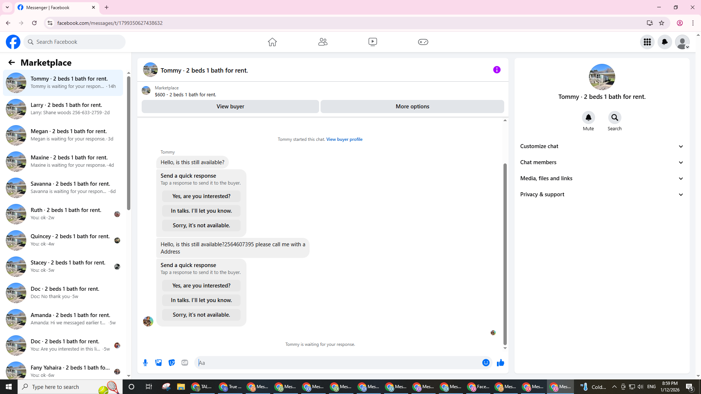
Task: Open the Facebook menu grid icon
Action: pyautogui.click(x=647, y=42)
